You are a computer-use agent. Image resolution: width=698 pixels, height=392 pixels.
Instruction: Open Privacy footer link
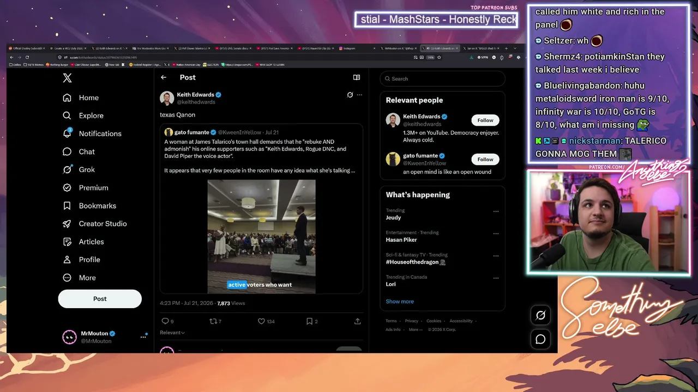412,321
